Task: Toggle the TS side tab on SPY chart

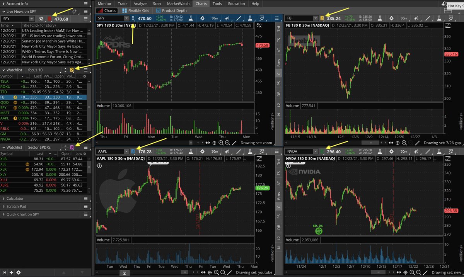Action: pyautogui.click(x=279, y=39)
